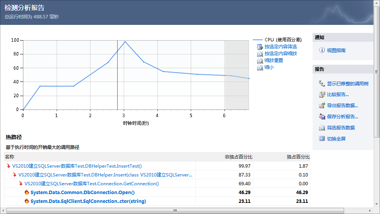Click the zoom-by-selection icon beside 按选定内容缩放
The height and width of the screenshot is (214, 380).
260,54
